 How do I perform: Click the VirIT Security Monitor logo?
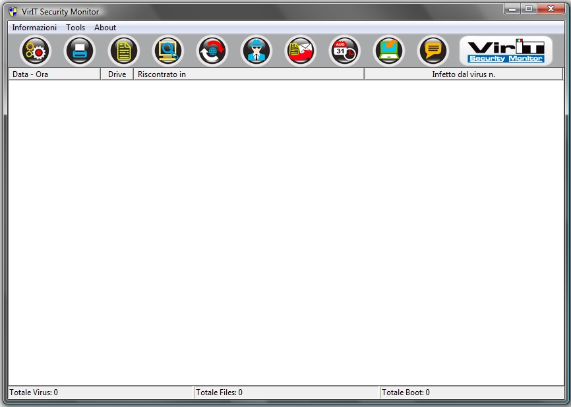506,51
